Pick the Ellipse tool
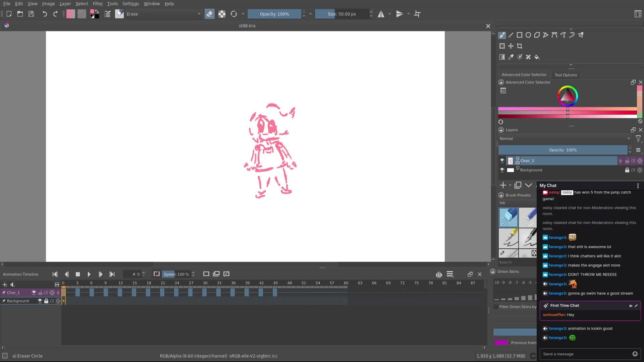This screenshot has width=644, height=362. tap(529, 35)
